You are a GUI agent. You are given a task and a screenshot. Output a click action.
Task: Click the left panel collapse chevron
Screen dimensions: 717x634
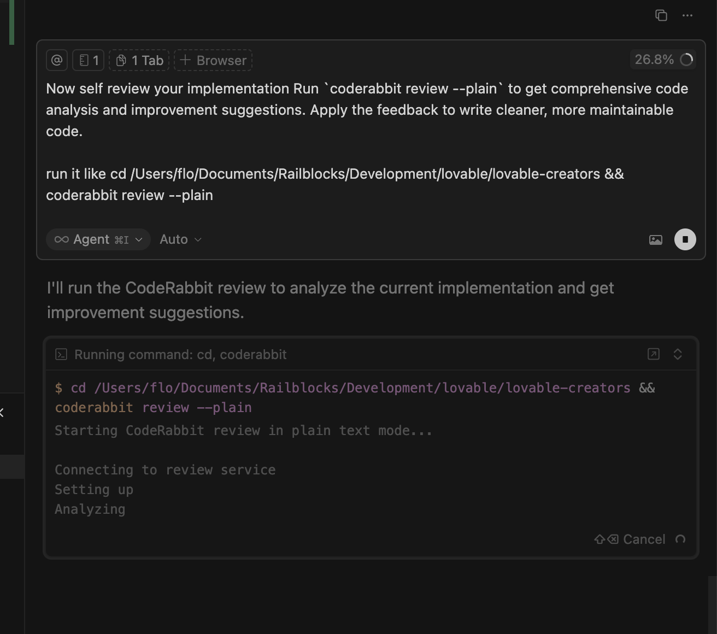(x=2, y=413)
